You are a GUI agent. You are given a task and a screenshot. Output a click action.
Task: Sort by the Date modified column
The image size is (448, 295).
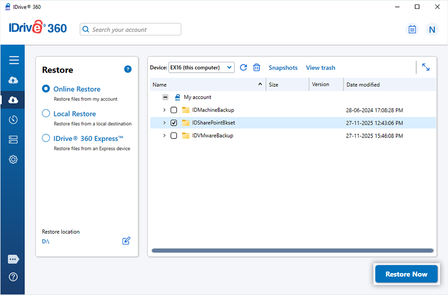(x=363, y=85)
